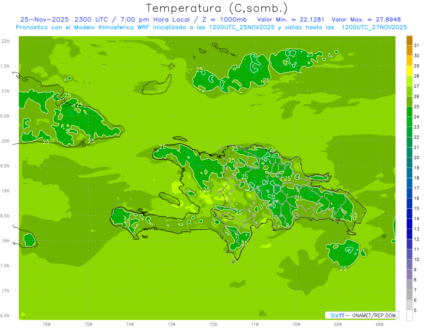Pick the dark blue swatch between 13 and 14
This screenshot has height=329, width=426.
pyautogui.click(x=409, y=224)
